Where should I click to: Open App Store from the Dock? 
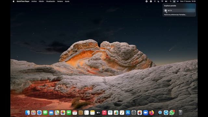(x=128, y=113)
